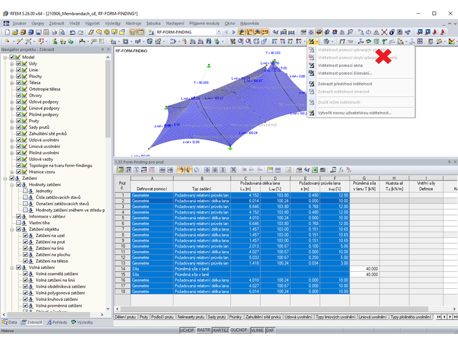Create a new model with the New icon
This screenshot has height=343, width=458.
[7, 32]
